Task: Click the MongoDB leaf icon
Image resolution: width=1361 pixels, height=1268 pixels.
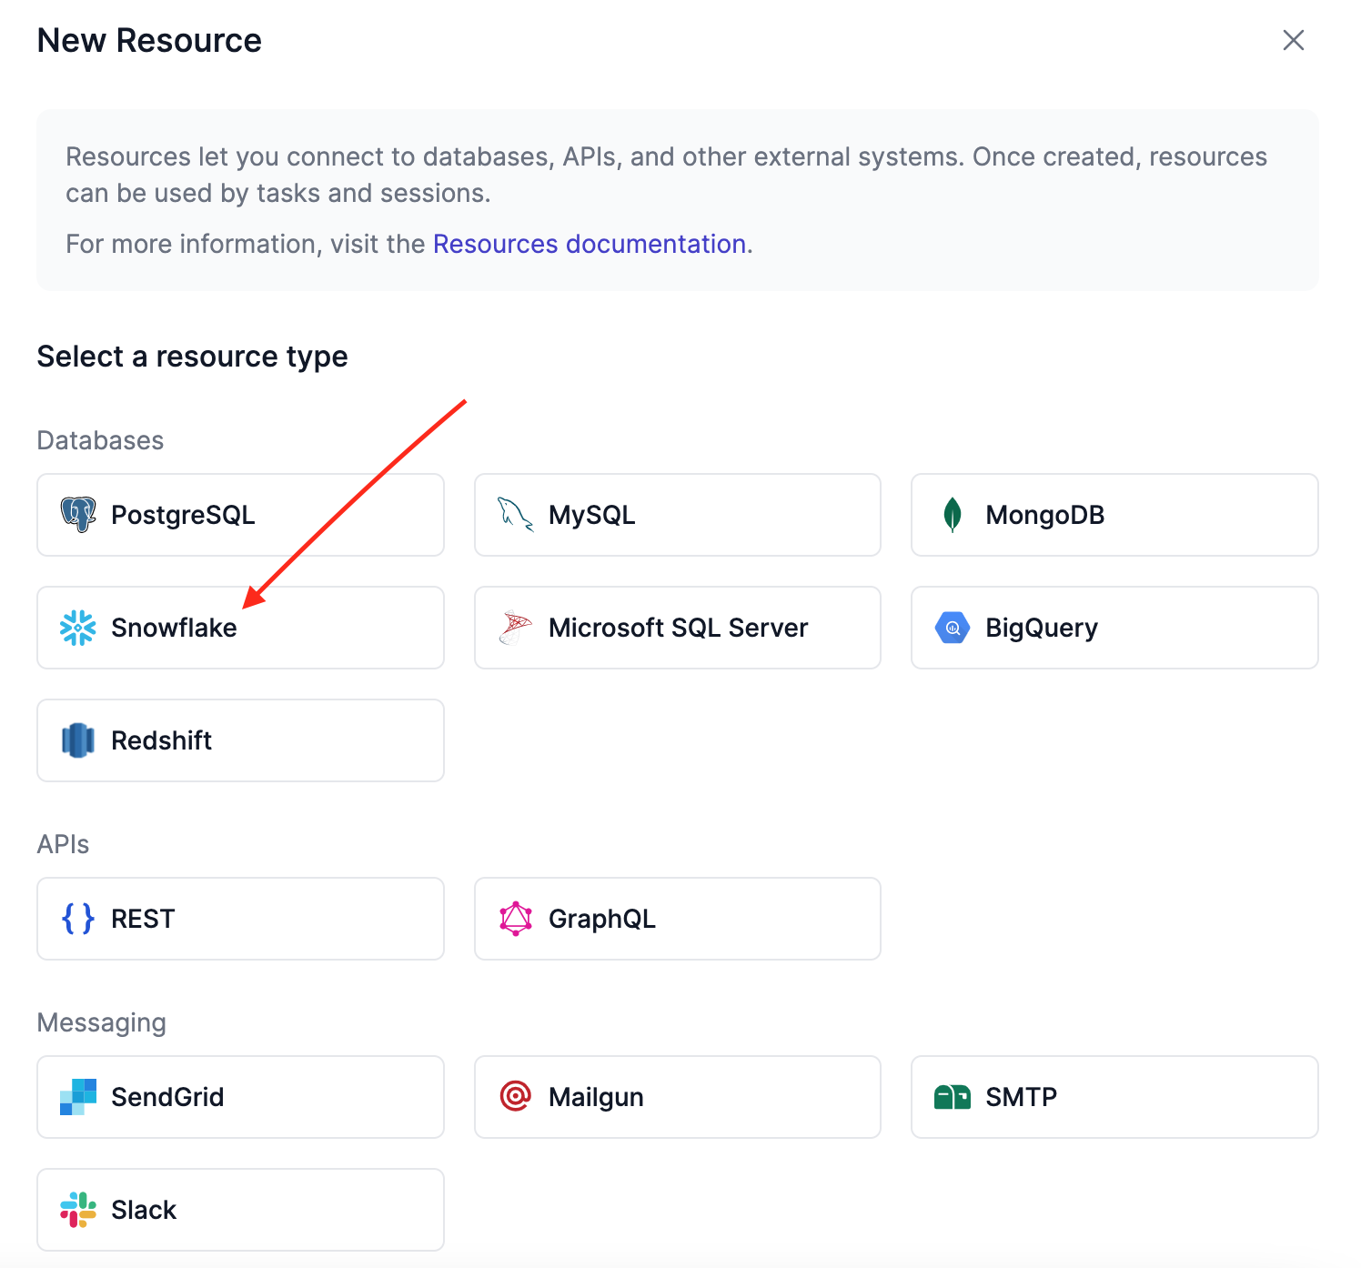Action: pyautogui.click(x=953, y=515)
